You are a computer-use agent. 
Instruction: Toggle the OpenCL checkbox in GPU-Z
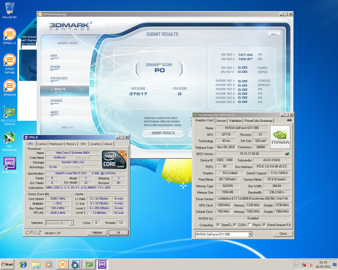click(x=218, y=225)
